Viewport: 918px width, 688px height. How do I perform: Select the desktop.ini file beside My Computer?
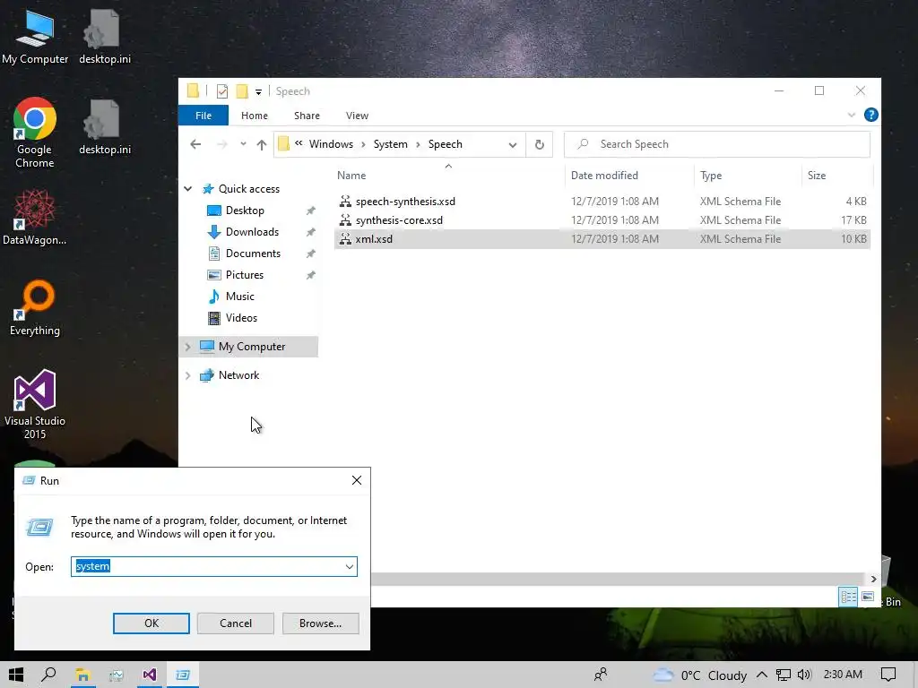[105, 38]
